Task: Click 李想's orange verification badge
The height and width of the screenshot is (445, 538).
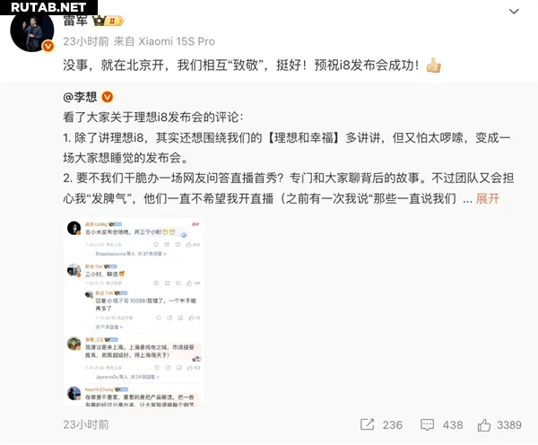Action: pyautogui.click(x=107, y=97)
